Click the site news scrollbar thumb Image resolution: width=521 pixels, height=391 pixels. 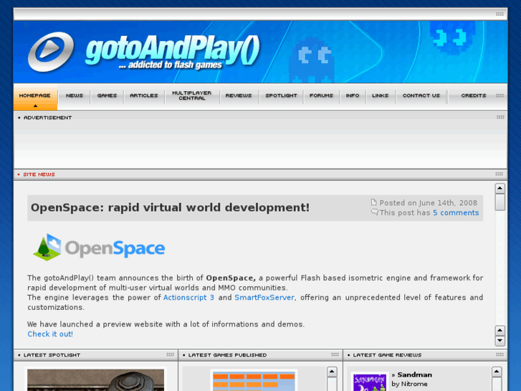500,202
